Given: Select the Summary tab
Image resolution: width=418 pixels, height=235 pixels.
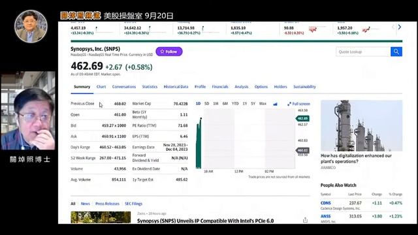Looking at the screenshot, I should point(82,87).
